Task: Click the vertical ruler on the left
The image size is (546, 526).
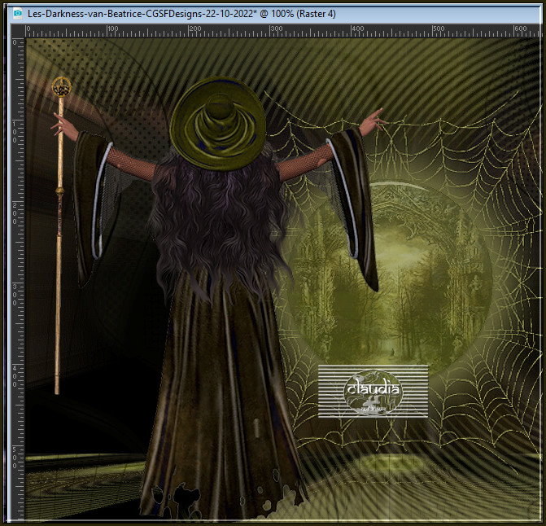Action: (x=19, y=278)
